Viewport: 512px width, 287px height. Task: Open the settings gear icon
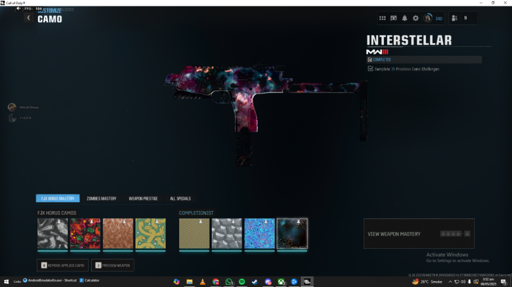coord(415,18)
